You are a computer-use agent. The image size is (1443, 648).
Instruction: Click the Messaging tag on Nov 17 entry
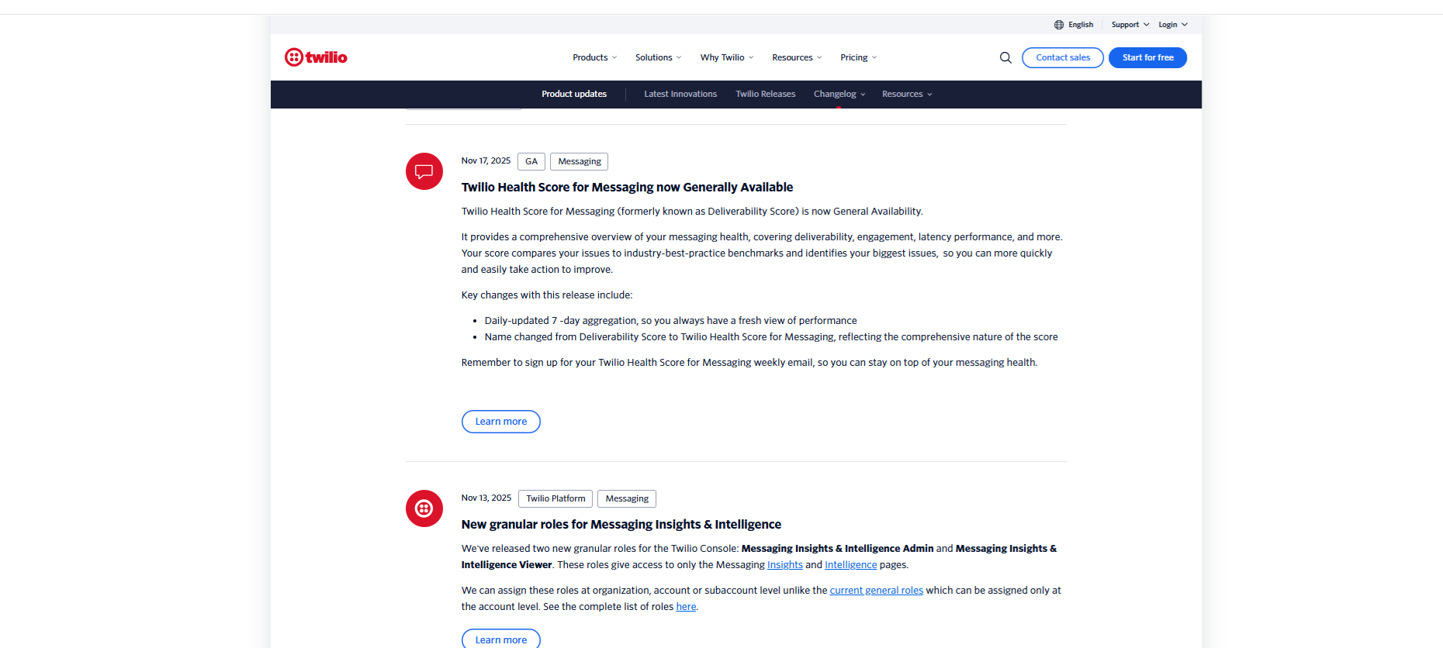click(x=580, y=161)
